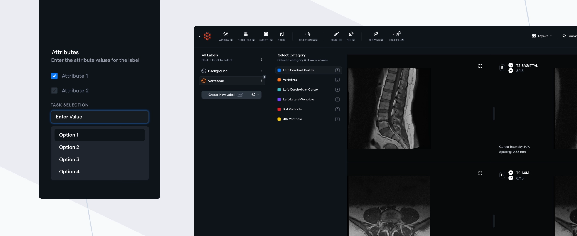577x236 pixels.
Task: Uncheck the Attribute 1 checkbox
Action: (x=54, y=76)
